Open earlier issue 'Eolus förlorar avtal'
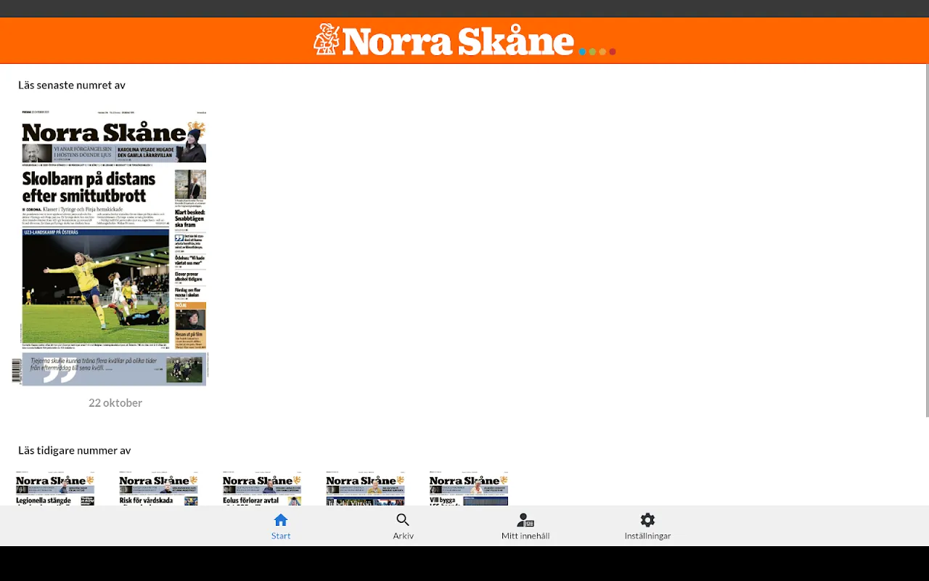The image size is (929, 581). click(x=262, y=488)
